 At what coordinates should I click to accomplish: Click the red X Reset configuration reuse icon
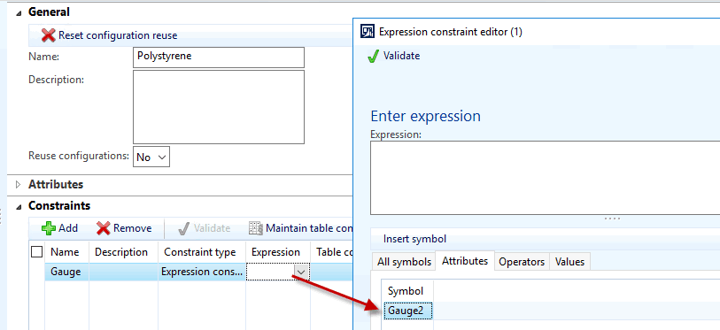[48, 35]
